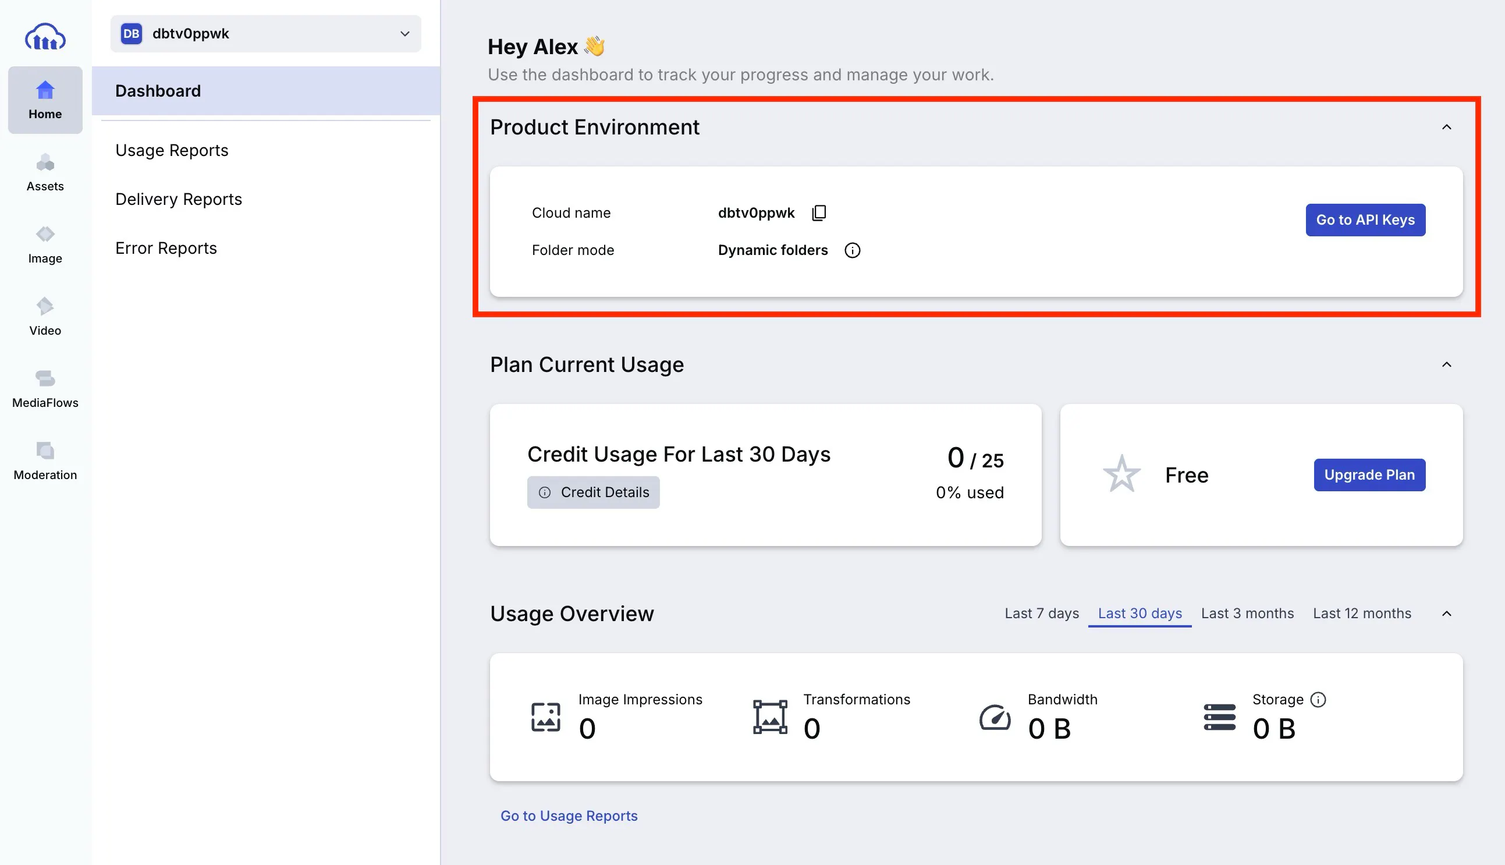Collapse the Product Environment section
This screenshot has height=865, width=1505.
point(1446,127)
